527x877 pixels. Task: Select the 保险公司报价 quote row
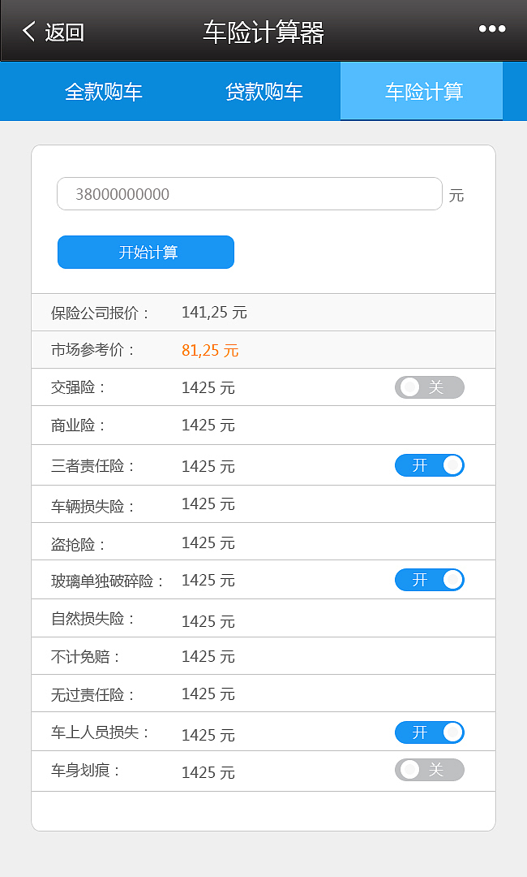point(263,312)
